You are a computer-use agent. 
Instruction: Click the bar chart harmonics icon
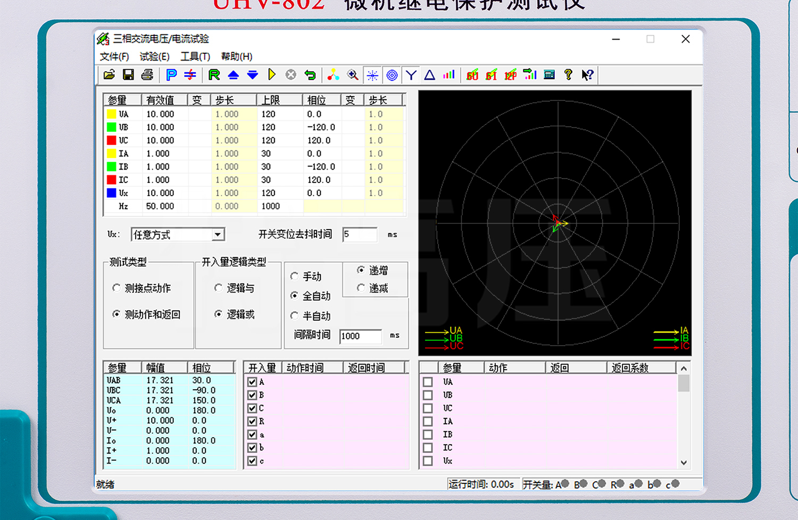tap(448, 75)
